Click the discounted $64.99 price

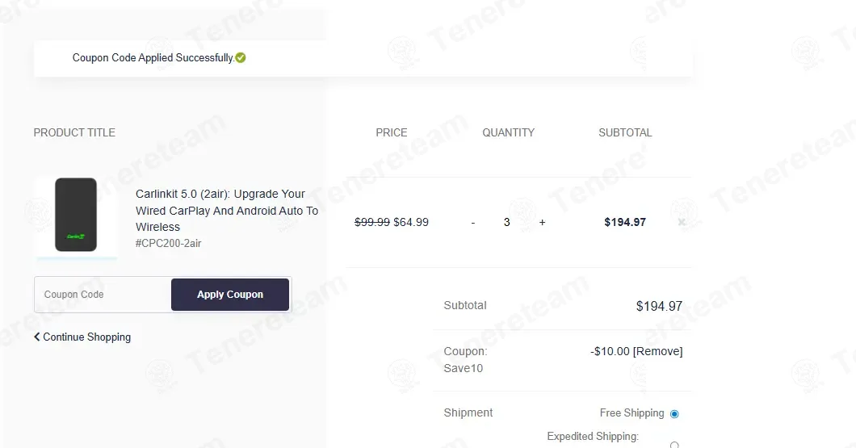click(x=411, y=222)
